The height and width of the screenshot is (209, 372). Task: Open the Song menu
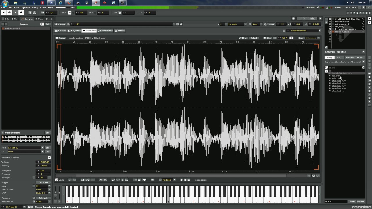[35, 8]
